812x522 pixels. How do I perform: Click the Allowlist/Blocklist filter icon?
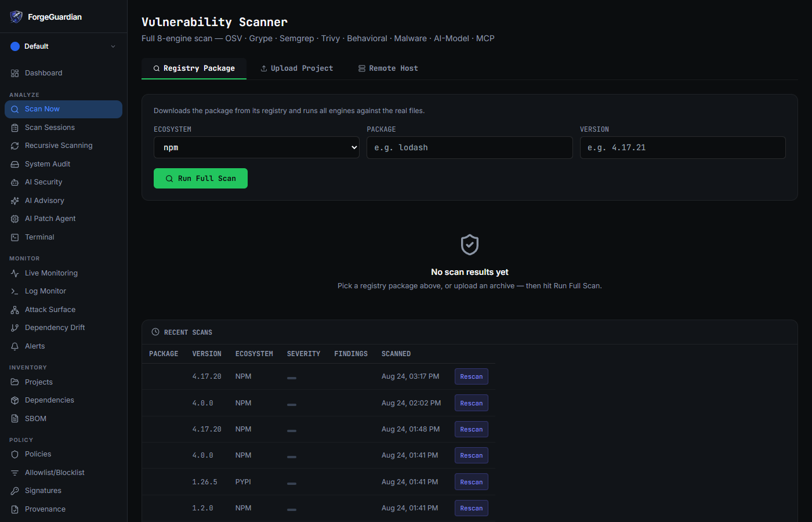(15, 473)
